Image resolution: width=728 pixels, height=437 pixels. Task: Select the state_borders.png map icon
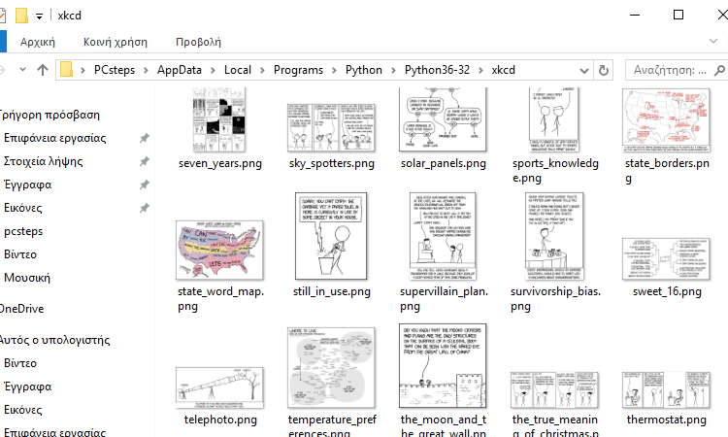[666, 120]
